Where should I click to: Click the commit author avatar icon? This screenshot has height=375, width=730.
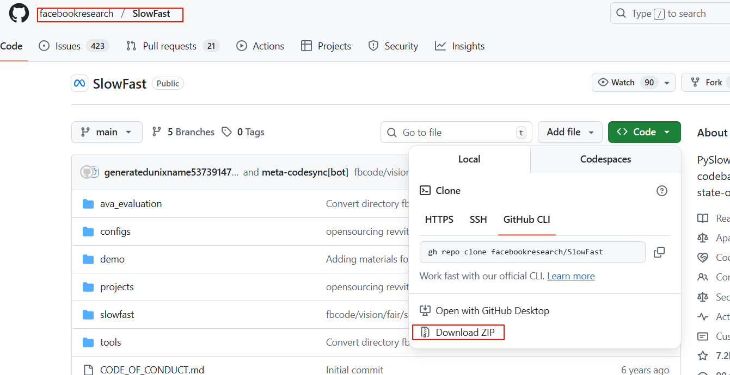[x=87, y=172]
